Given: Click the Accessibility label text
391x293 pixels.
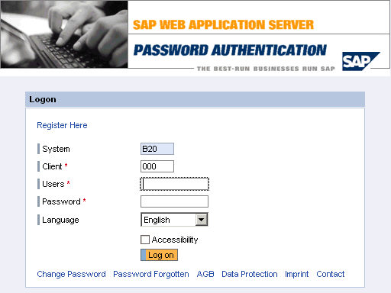Looking at the screenshot, I should tap(175, 240).
